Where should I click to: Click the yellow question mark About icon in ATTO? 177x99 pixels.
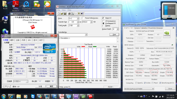pos(79,14)
